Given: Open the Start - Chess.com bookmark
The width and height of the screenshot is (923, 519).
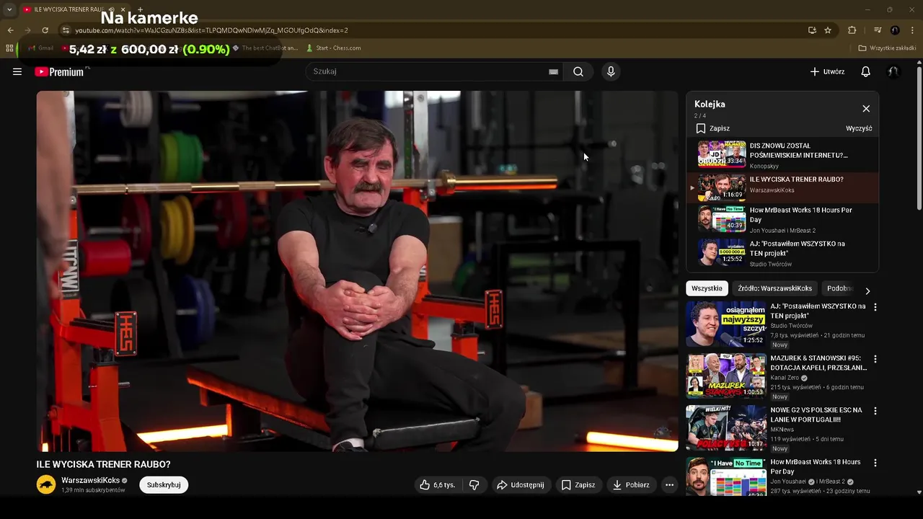Looking at the screenshot, I should (x=334, y=48).
